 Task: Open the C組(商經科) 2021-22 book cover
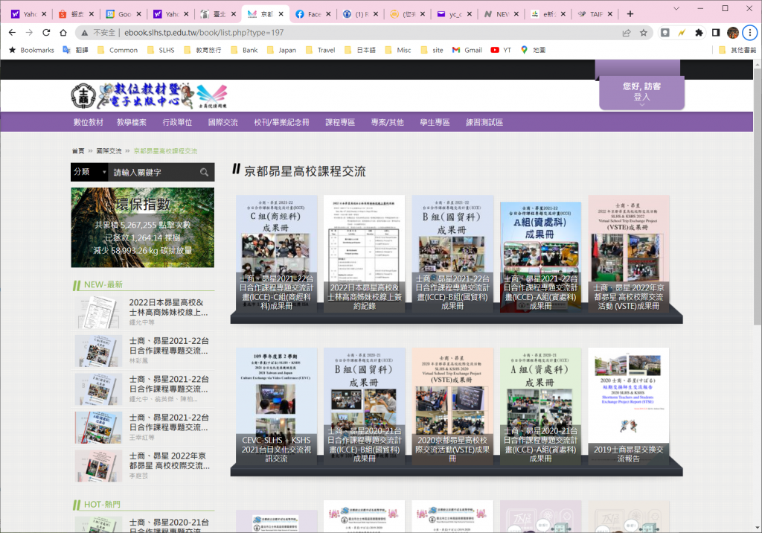tap(277, 254)
